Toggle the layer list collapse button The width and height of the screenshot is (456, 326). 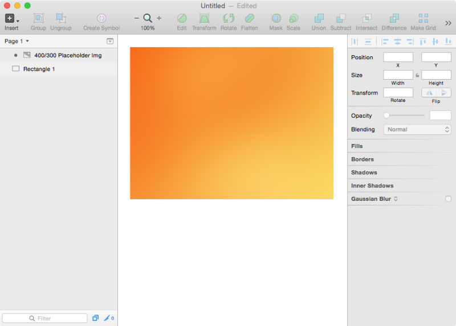[110, 42]
